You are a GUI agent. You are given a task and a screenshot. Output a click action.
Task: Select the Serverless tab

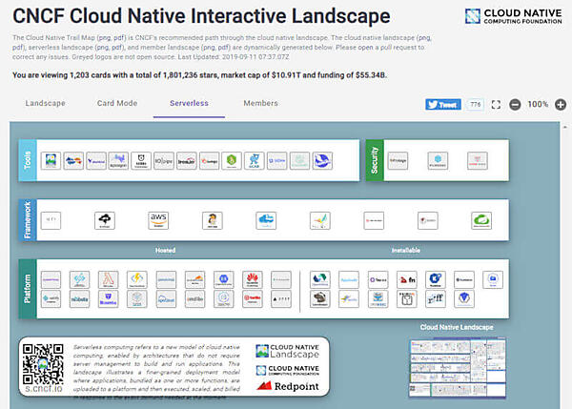tap(189, 103)
